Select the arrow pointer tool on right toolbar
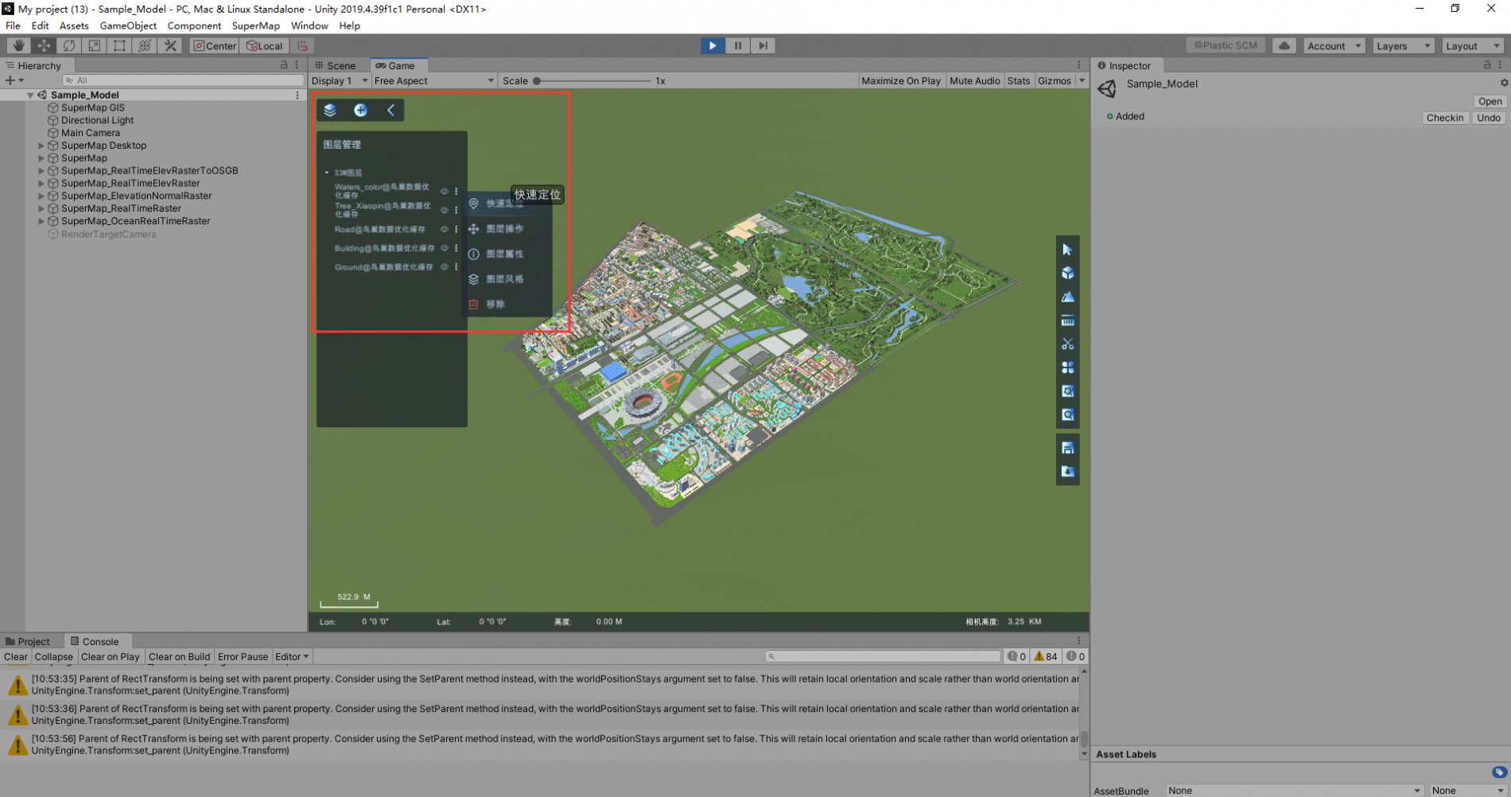The height and width of the screenshot is (797, 1511). 1067,250
